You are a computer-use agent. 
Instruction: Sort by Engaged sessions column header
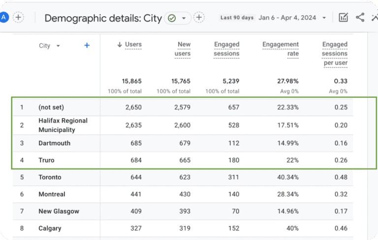[226, 49]
